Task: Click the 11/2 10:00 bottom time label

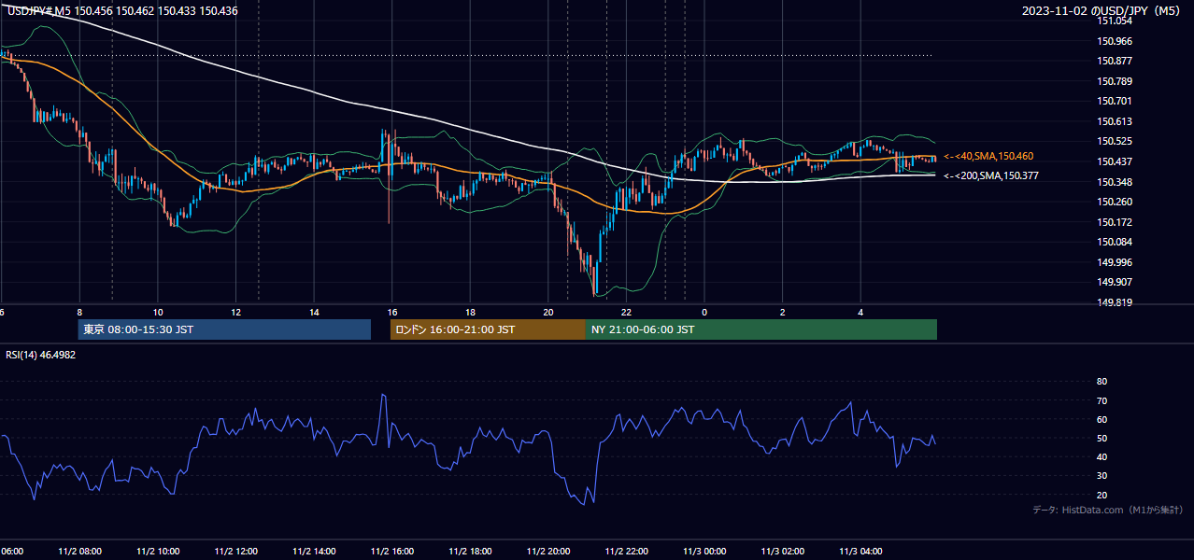Action: point(158,552)
